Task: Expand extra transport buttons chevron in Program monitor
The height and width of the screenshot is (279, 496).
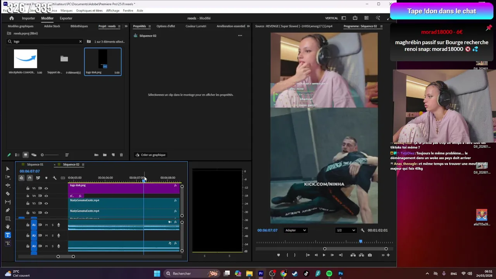Action: point(383,255)
